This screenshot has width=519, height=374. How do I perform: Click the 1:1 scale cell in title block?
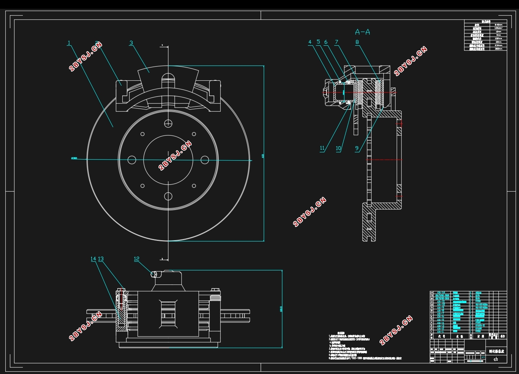point(483,357)
